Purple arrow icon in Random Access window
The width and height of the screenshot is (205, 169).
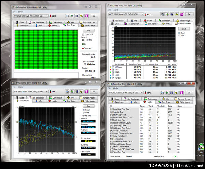coord(182,14)
